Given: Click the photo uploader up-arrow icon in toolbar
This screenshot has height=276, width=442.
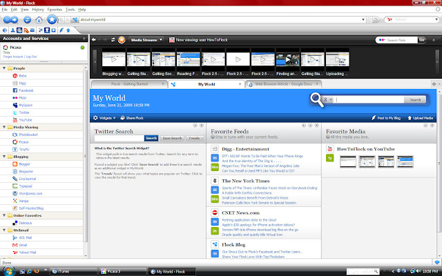Looking at the screenshot, I should tap(68, 30).
